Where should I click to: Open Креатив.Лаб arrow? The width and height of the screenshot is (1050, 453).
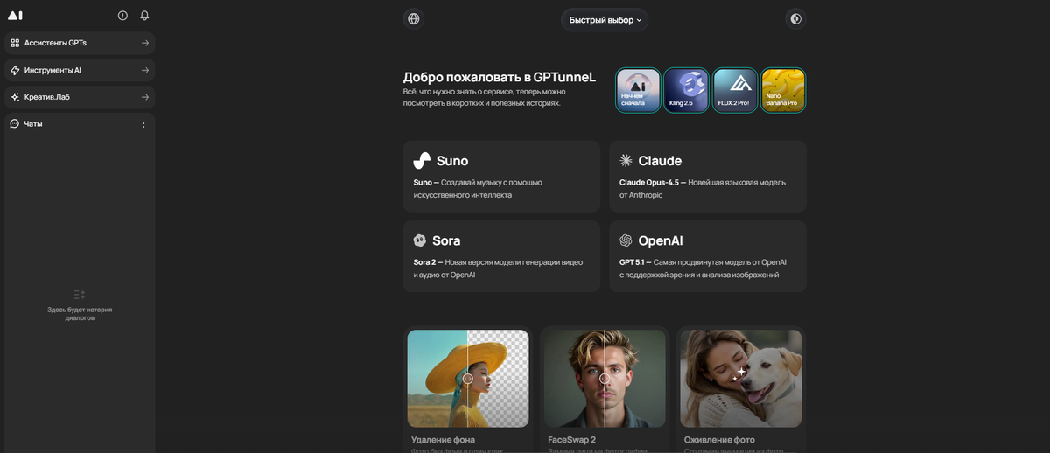tap(145, 97)
